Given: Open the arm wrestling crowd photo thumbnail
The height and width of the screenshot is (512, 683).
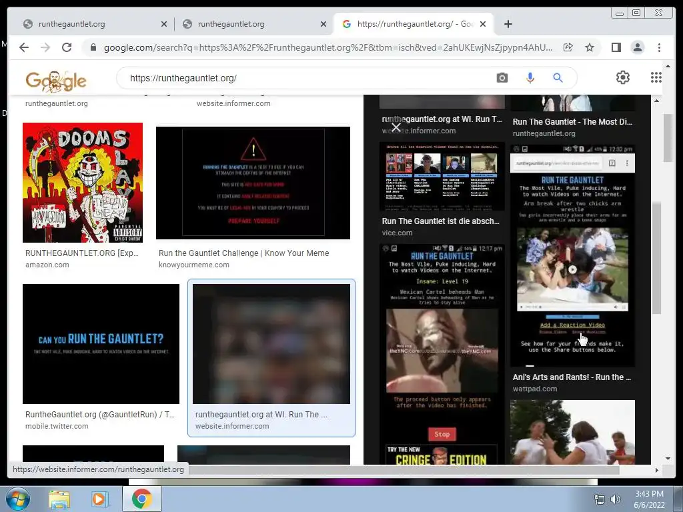Looking at the screenshot, I should point(572,432).
